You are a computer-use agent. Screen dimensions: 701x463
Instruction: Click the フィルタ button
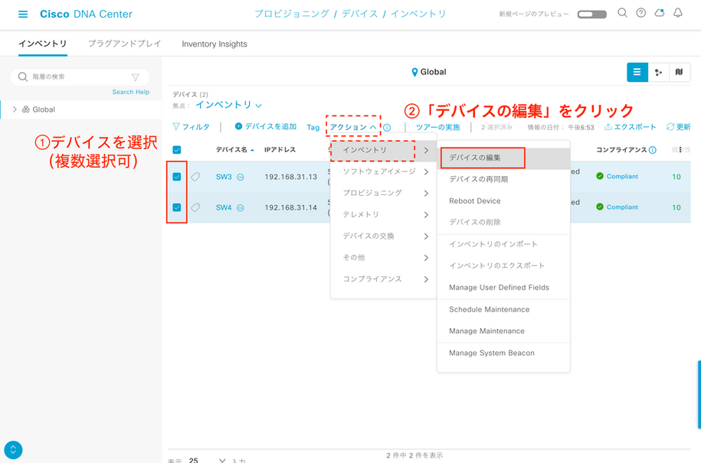[191, 127]
